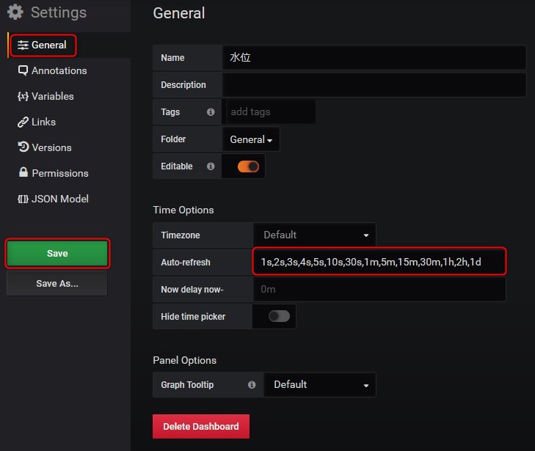Click the Annotations comment icon
Viewport: 535px width, 451px height.
coord(23,70)
